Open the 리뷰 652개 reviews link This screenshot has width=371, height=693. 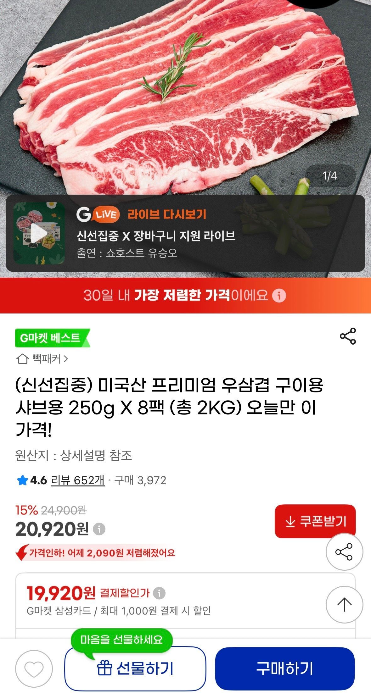[78, 480]
